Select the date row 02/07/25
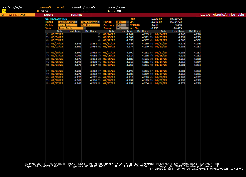The height and width of the screenshot is (177, 246). pyautogui.click(x=109, y=53)
